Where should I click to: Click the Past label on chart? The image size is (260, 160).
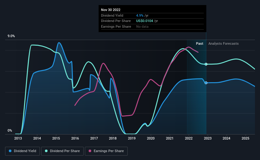pos(200,43)
